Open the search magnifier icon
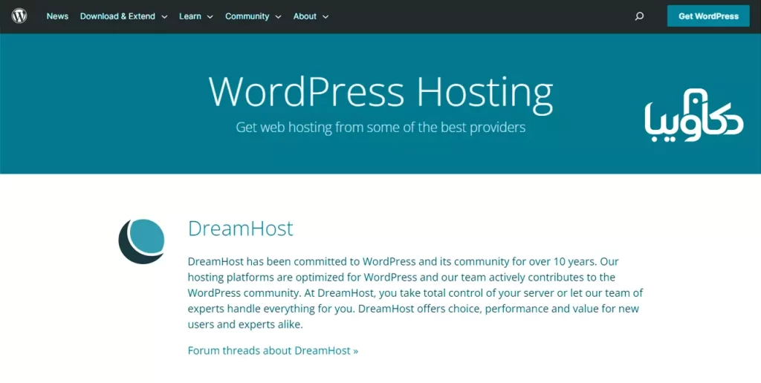 pyautogui.click(x=639, y=16)
